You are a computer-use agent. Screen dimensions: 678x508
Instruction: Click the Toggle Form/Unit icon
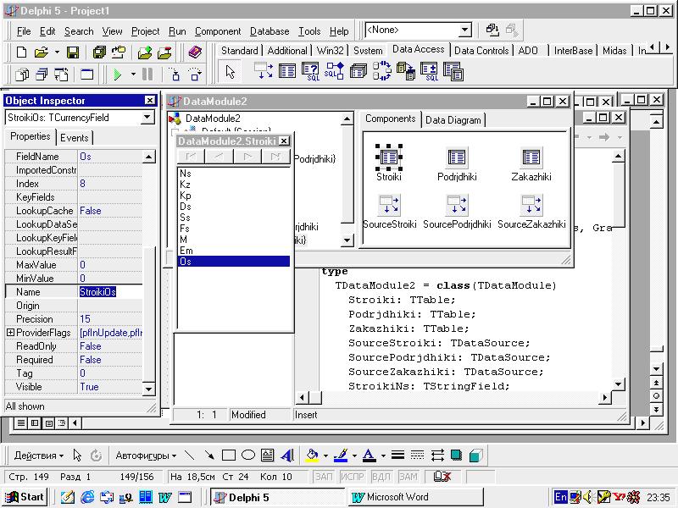[x=61, y=75]
